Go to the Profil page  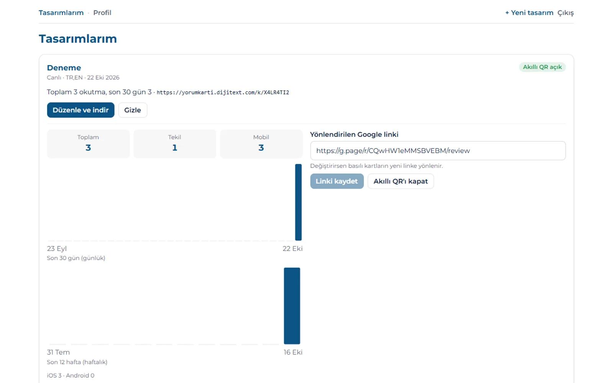click(102, 13)
